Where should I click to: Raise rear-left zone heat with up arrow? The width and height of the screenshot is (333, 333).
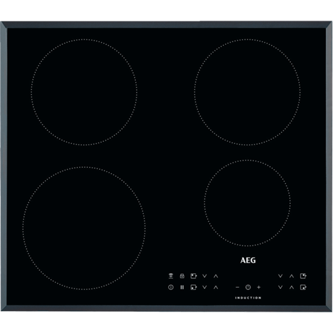point(216,276)
